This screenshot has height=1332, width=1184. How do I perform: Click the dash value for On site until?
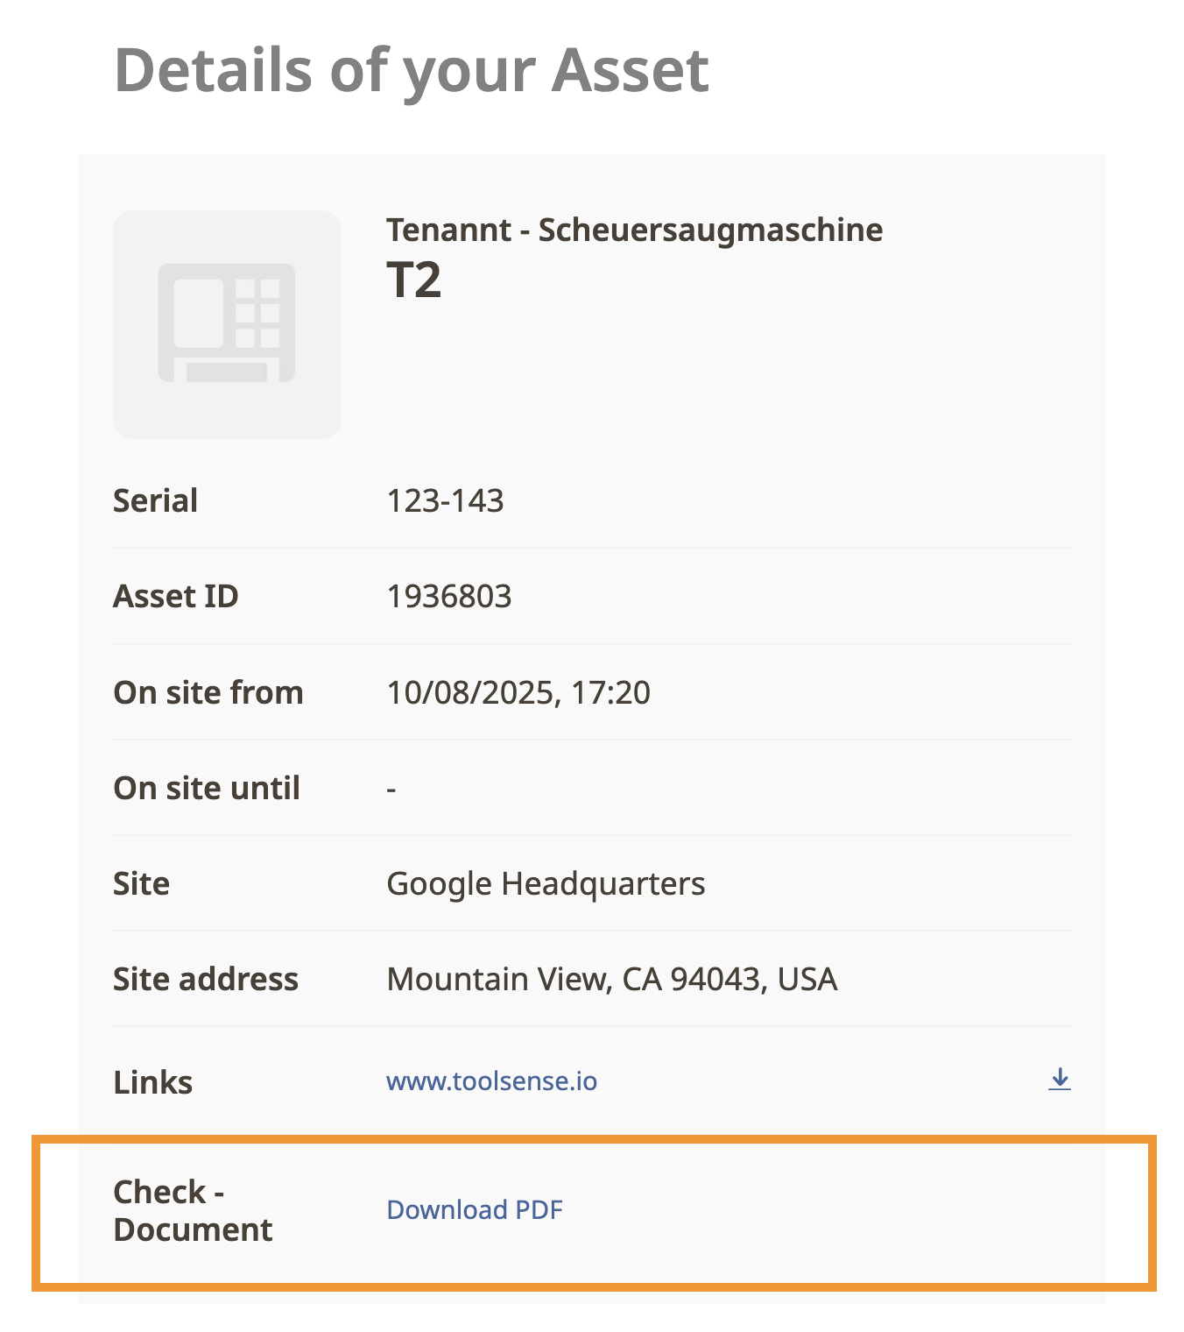coord(391,789)
